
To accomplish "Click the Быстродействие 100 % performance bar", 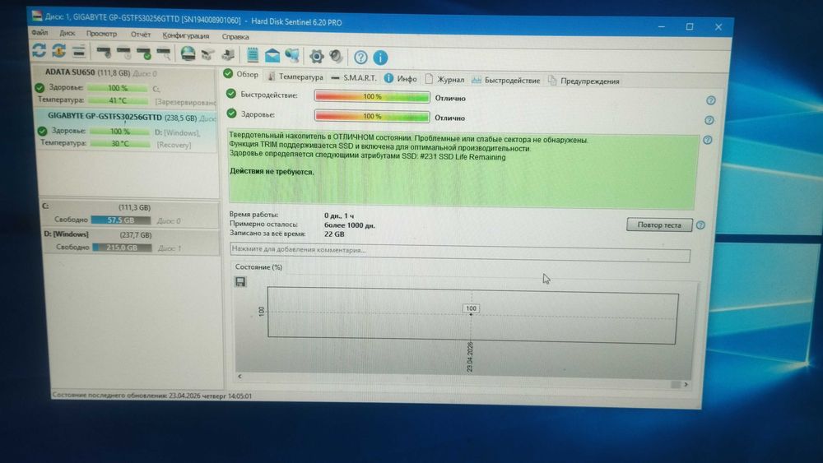I will click(372, 96).
